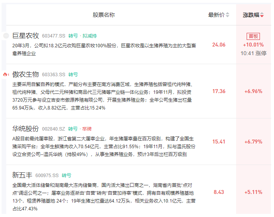The height and width of the screenshot is (217, 274).
Task: Click 华统股份 description about 屠宰股
Action: point(104,147)
